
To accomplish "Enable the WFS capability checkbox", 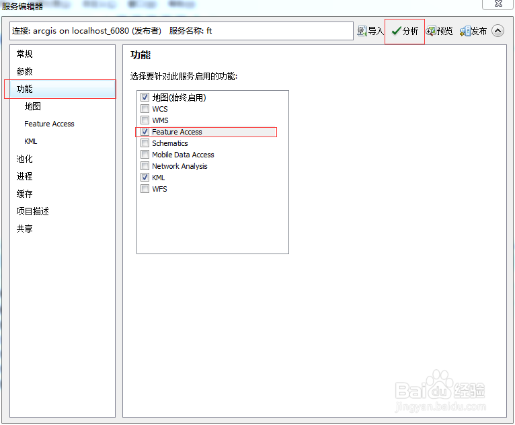I will [145, 189].
